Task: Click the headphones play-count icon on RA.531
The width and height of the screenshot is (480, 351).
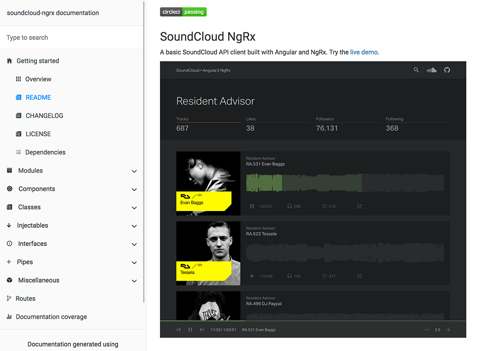Action: [x=289, y=206]
